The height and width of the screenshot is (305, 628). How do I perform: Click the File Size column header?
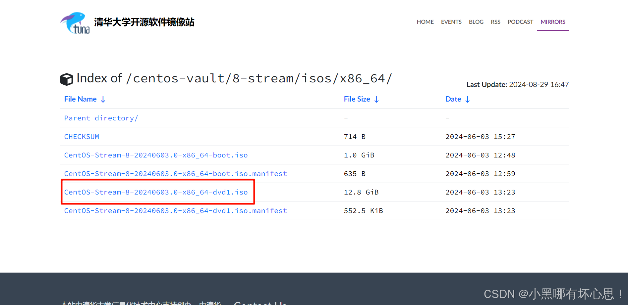point(357,99)
